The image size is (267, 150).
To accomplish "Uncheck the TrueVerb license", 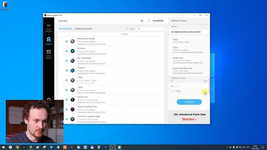I will (67, 70).
